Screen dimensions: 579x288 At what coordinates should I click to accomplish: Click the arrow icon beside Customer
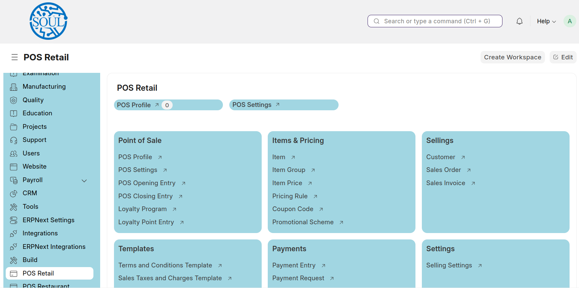463,157
